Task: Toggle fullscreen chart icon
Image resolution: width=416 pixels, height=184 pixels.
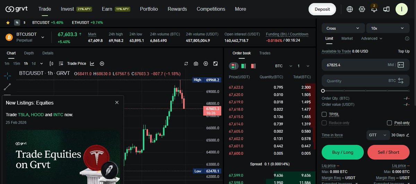Action: (x=215, y=64)
